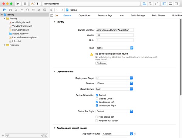Collapse the Testing project root

[2, 15]
